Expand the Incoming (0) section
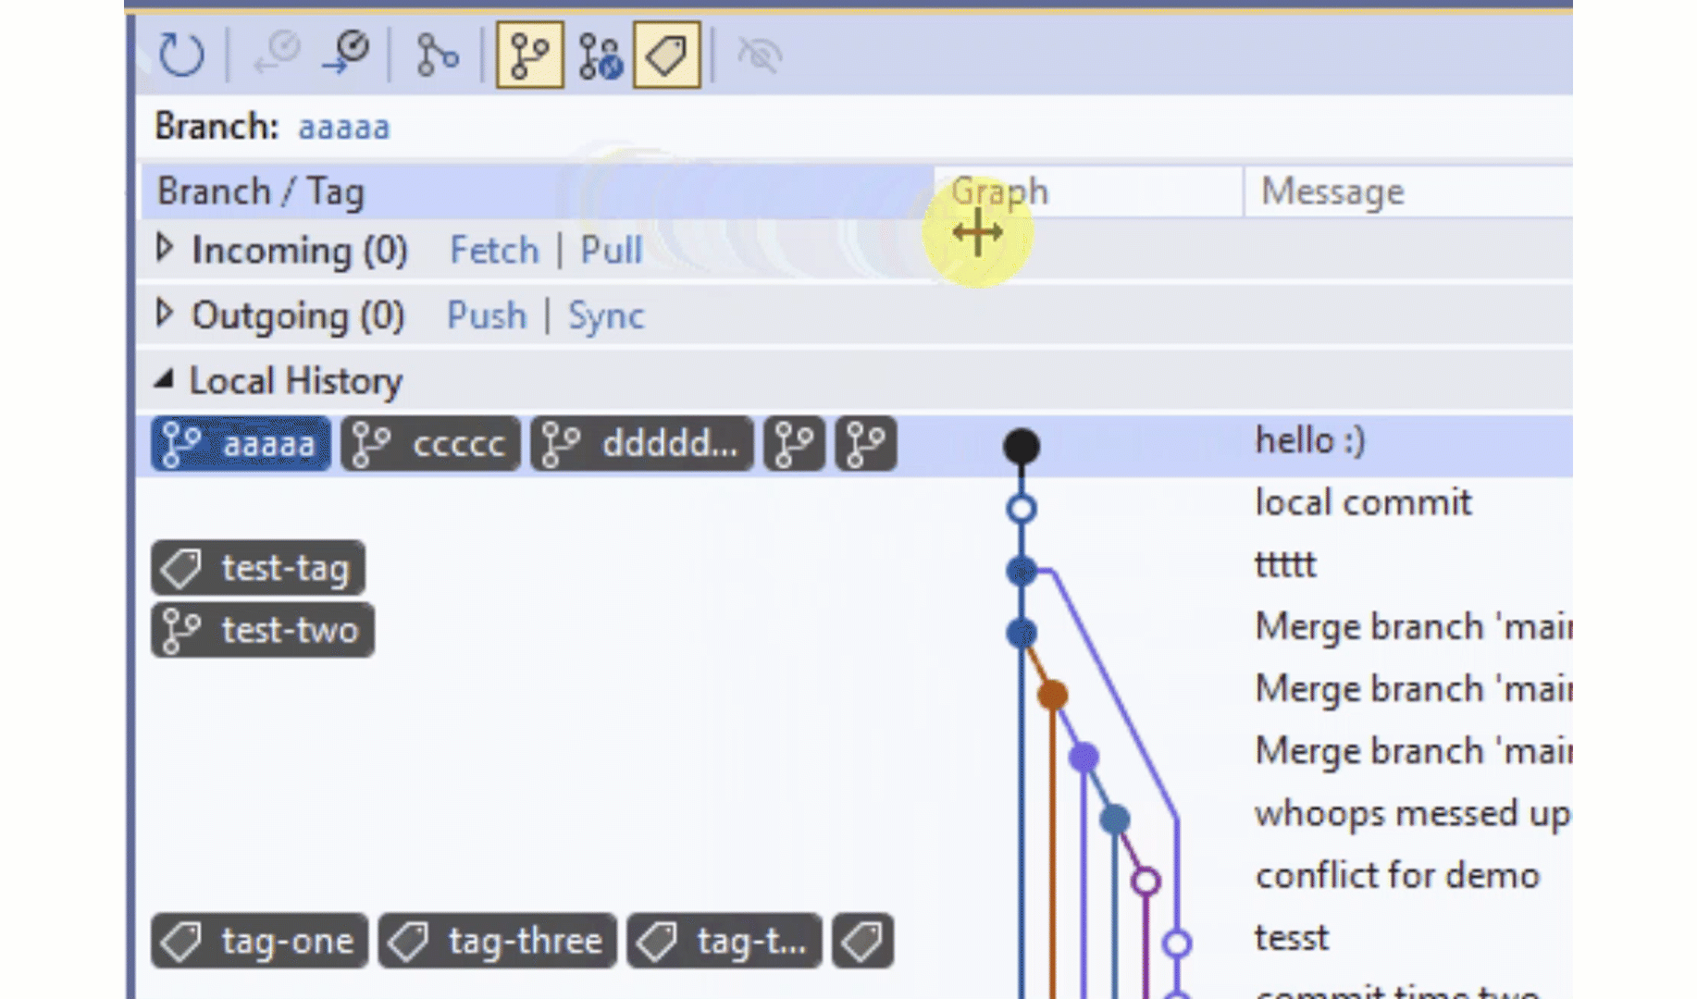Image resolution: width=1697 pixels, height=999 pixels. [165, 249]
